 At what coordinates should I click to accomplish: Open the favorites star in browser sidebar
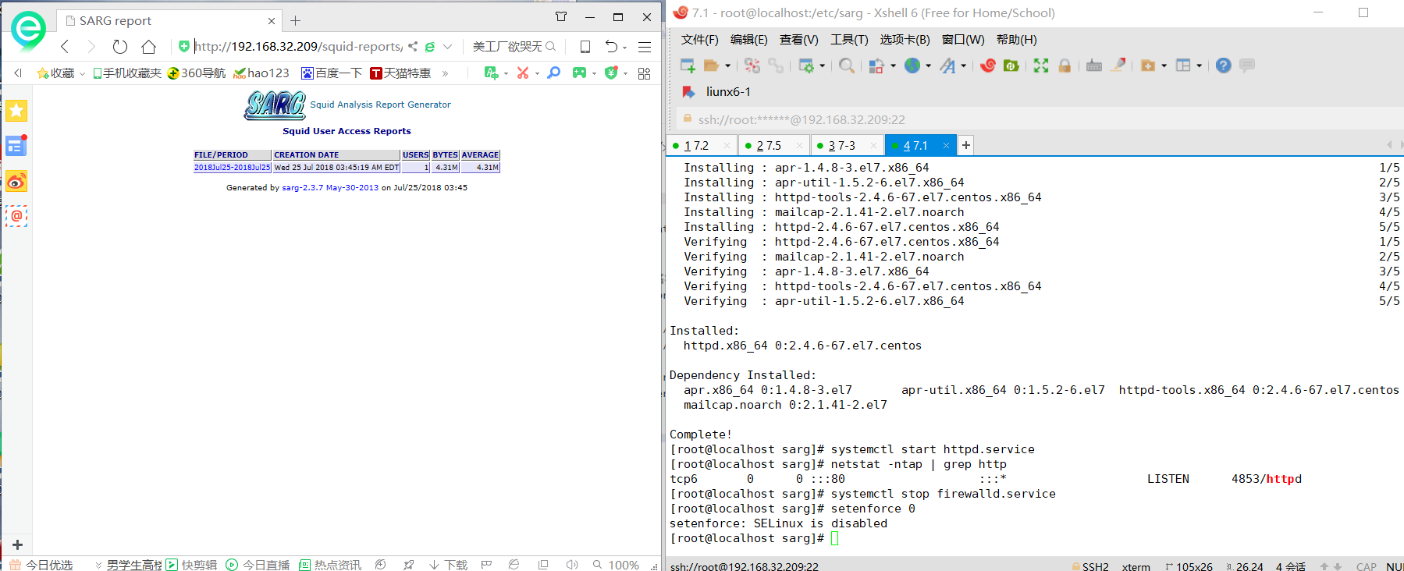click(16, 111)
